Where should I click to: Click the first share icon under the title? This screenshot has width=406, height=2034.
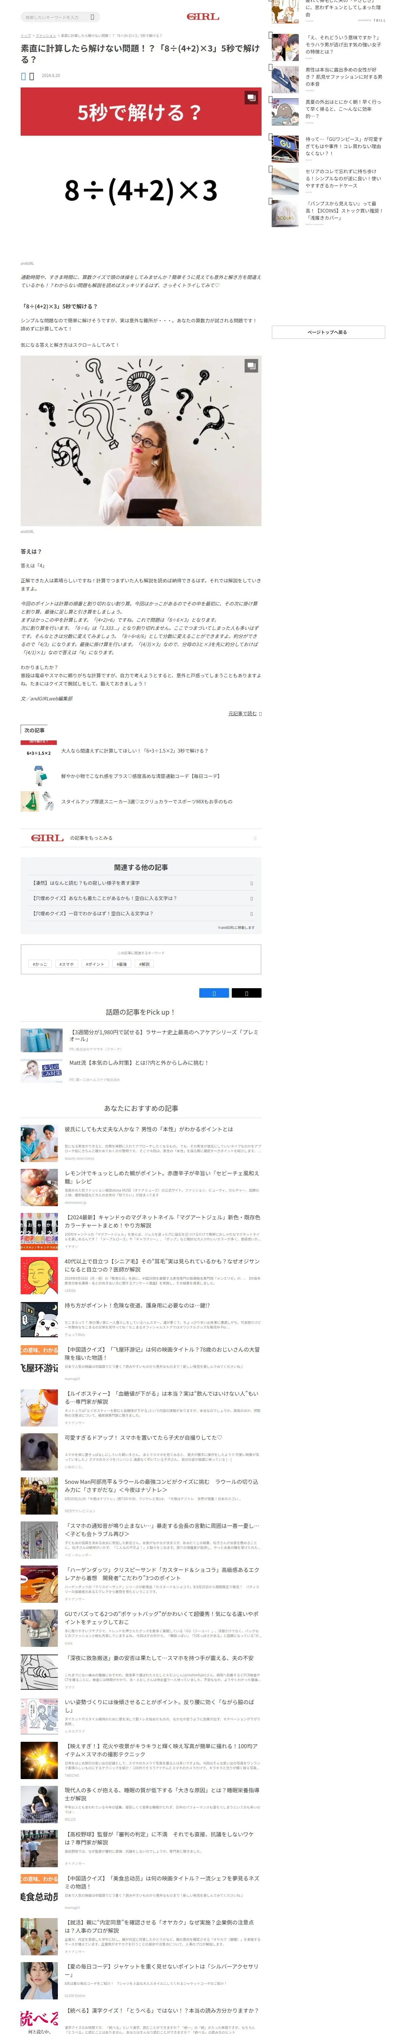(x=24, y=76)
